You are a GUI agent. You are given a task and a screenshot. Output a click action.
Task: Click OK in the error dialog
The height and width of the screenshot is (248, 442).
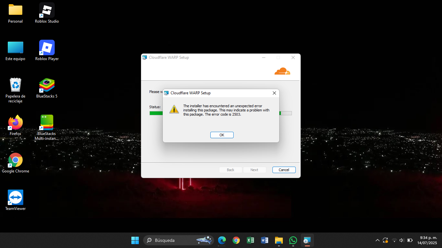coord(222,135)
